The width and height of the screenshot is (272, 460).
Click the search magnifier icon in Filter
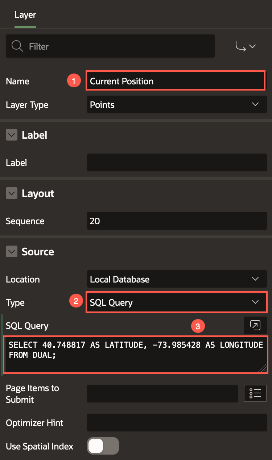coord(17,46)
